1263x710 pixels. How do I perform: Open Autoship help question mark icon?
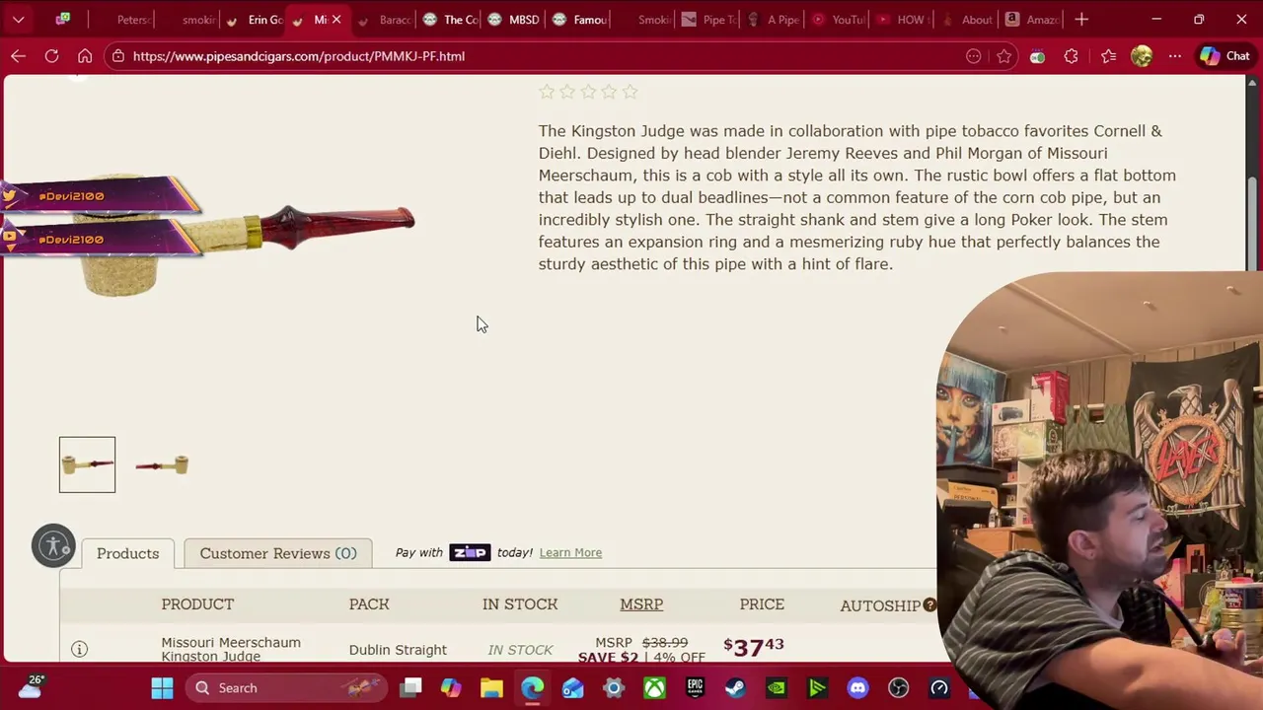point(929,604)
